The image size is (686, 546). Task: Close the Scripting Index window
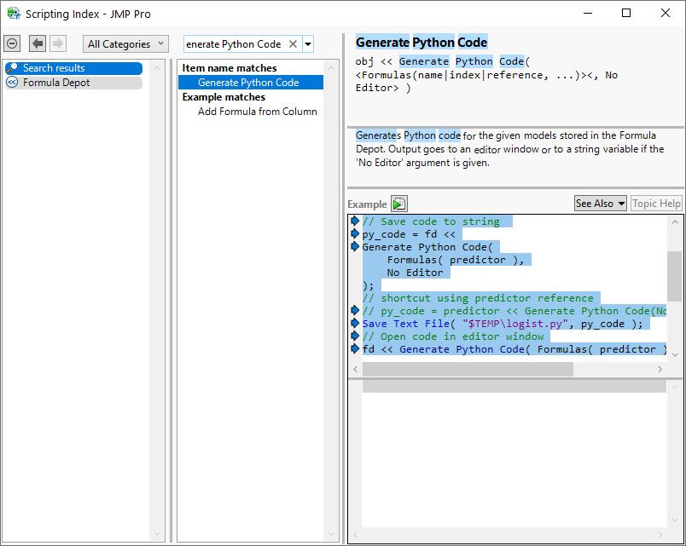[x=666, y=13]
